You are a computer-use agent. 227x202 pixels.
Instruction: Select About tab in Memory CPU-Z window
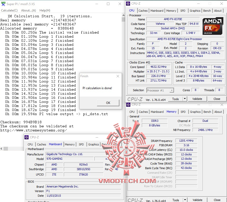tap(218, 112)
